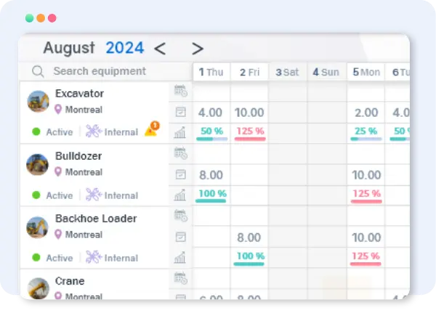Open the Crane equipment name
Image resolution: width=436 pixels, height=313 pixels.
pos(70,281)
